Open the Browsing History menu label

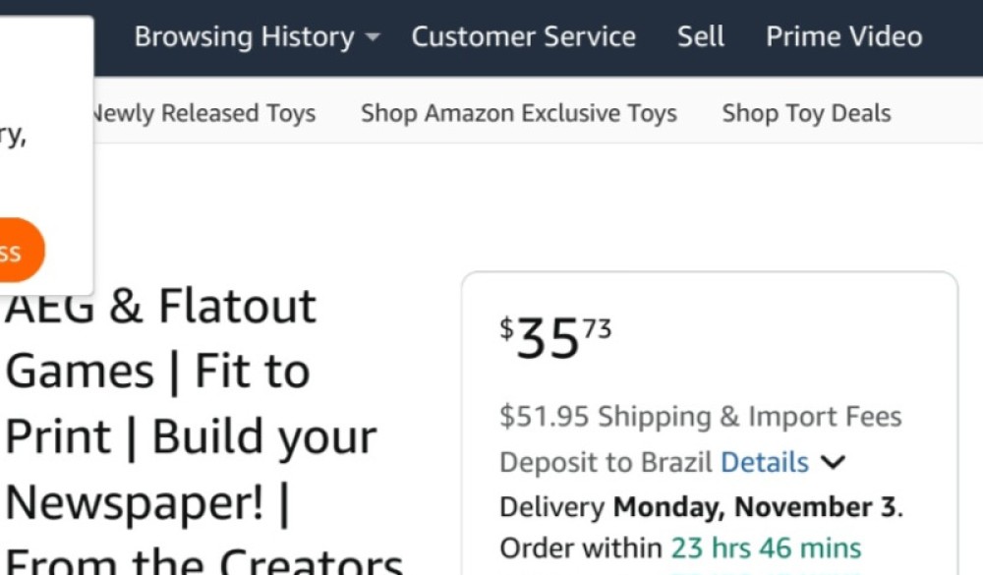click(x=244, y=37)
